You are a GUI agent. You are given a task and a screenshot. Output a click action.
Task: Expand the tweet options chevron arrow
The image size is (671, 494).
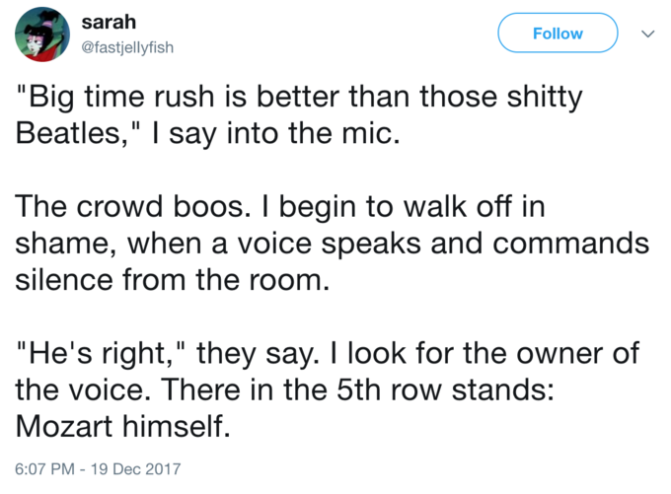pyautogui.click(x=648, y=34)
